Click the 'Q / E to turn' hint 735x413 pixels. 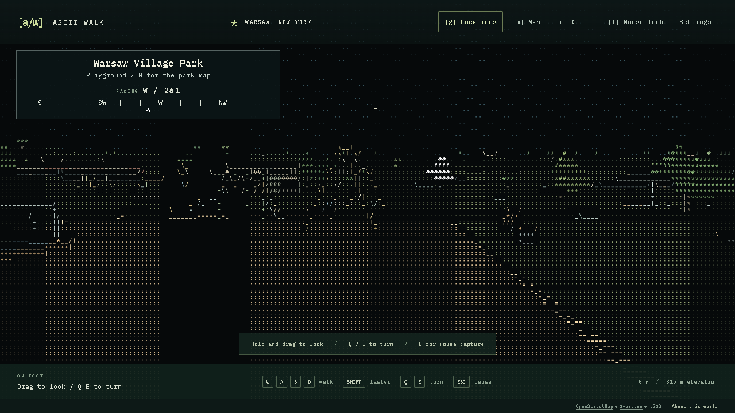point(371,344)
